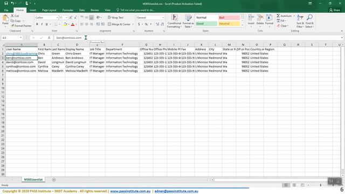Apply the Accounting dollar format
Viewport: 345px width, 194px height.
(139, 24)
